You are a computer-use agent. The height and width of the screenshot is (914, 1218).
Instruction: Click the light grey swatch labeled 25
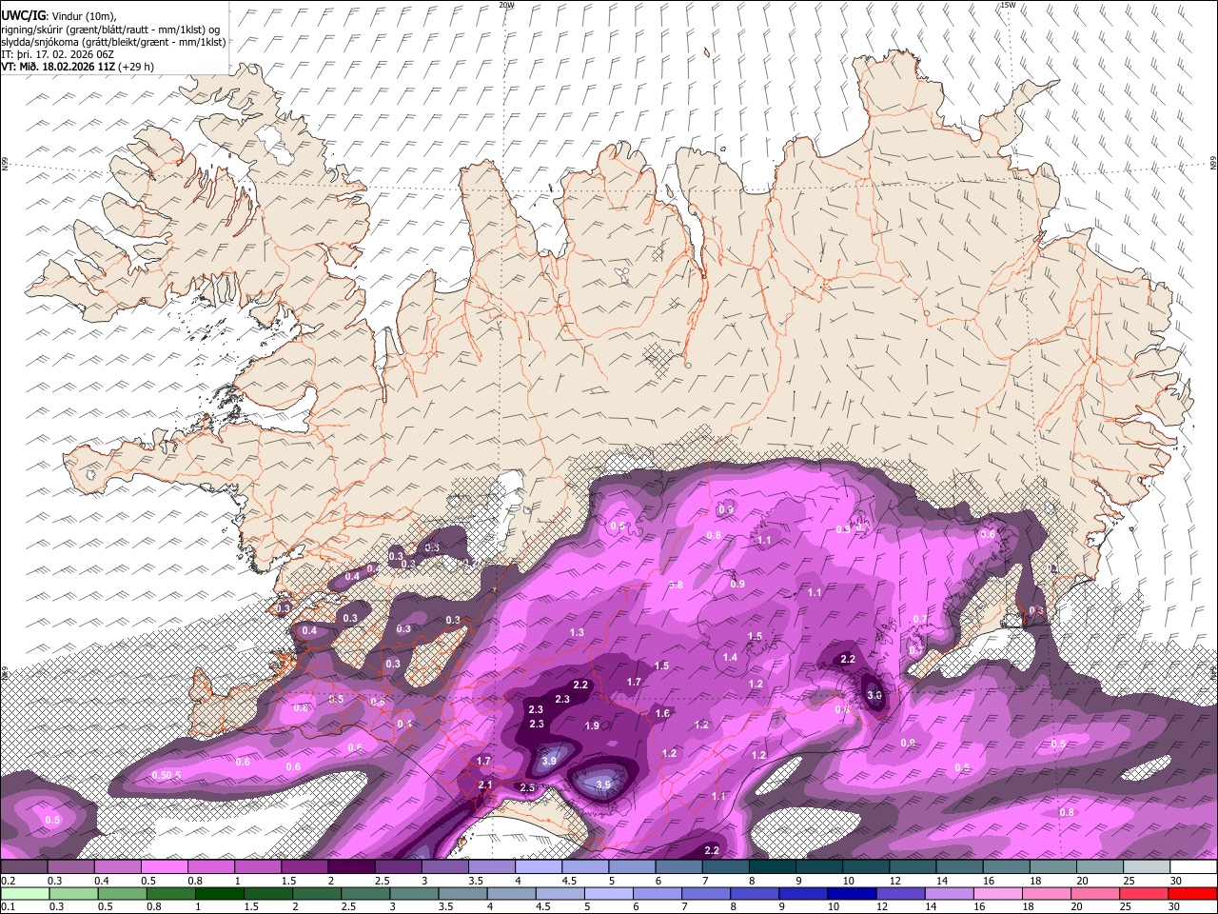point(1147,866)
